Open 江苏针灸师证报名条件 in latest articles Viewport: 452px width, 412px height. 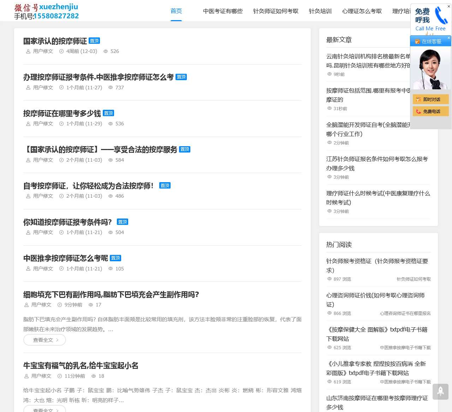point(377,163)
